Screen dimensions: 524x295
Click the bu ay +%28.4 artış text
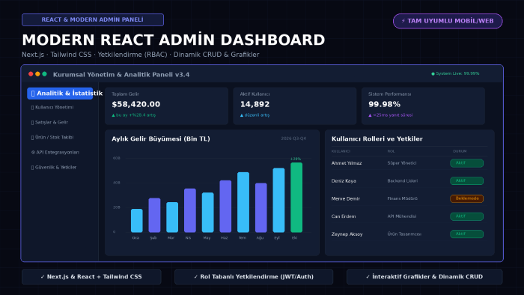134,115
